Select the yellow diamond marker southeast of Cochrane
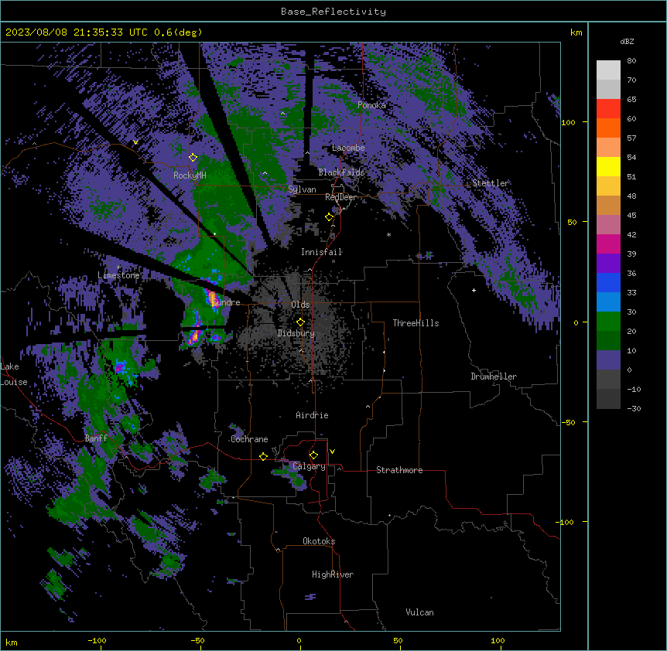667x651 pixels. (x=263, y=456)
